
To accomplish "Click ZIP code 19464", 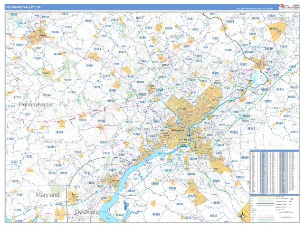I will [x=97, y=49].
